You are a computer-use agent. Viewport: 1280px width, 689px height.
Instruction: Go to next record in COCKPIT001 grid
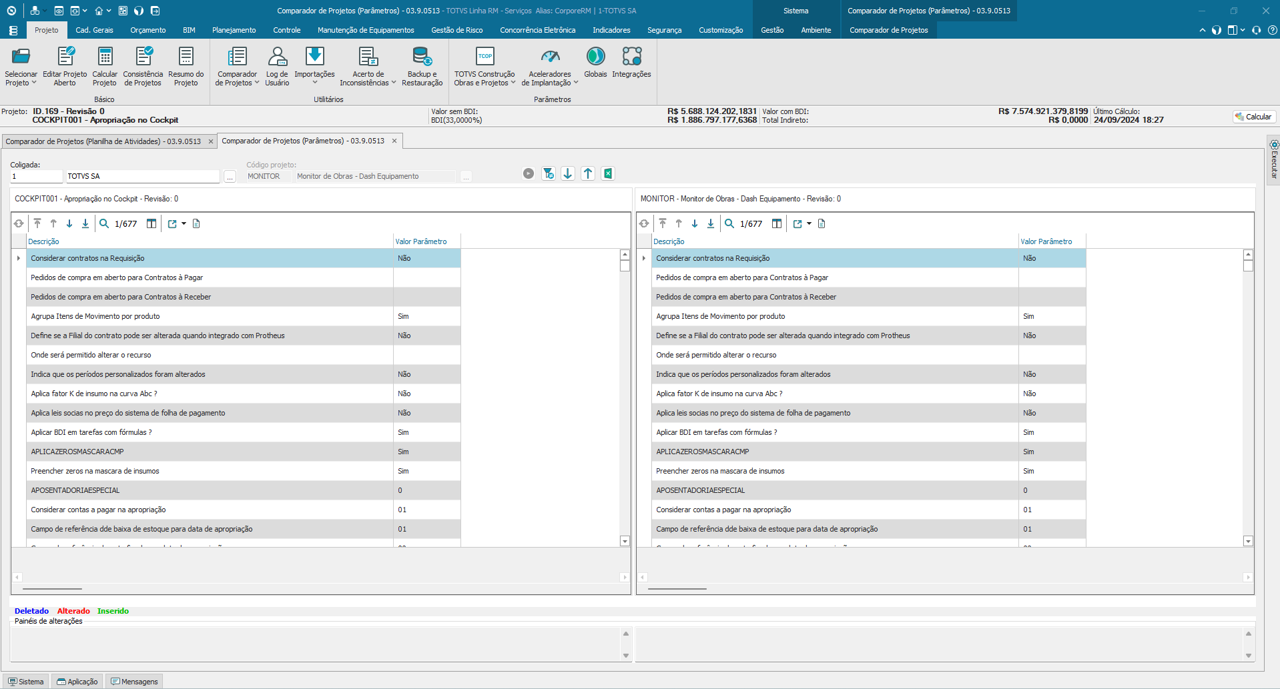[69, 223]
